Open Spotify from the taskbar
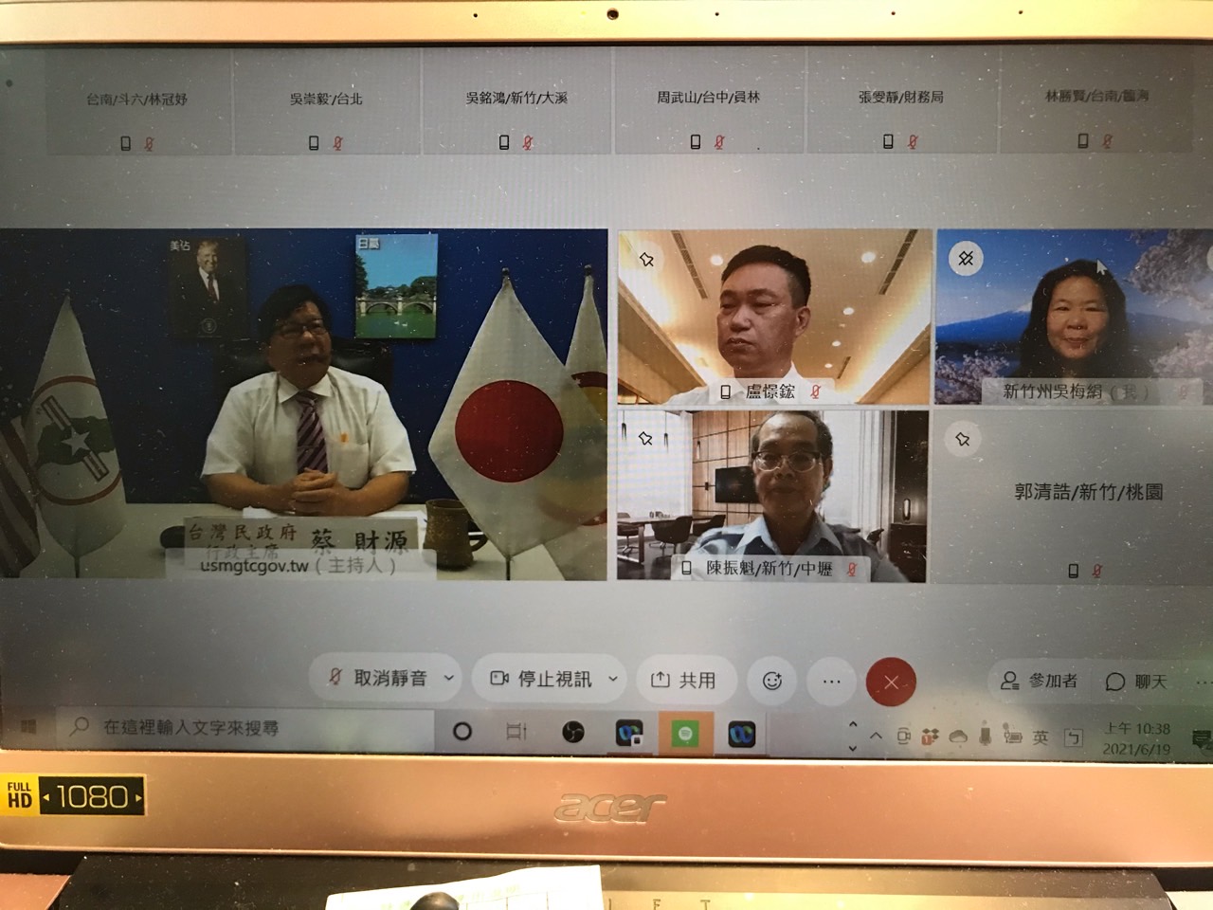Screen dimensions: 1213x910 click(685, 733)
